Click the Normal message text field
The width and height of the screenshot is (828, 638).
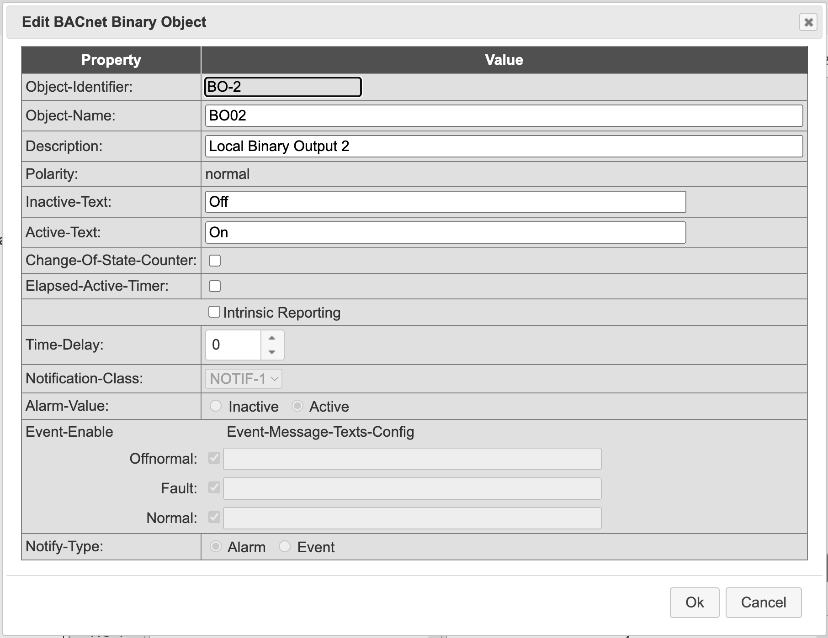click(x=412, y=518)
